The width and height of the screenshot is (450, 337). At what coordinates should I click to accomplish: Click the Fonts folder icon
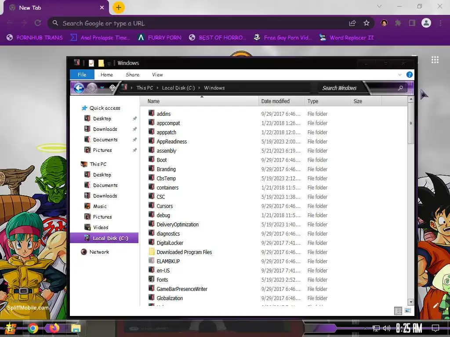click(x=152, y=279)
